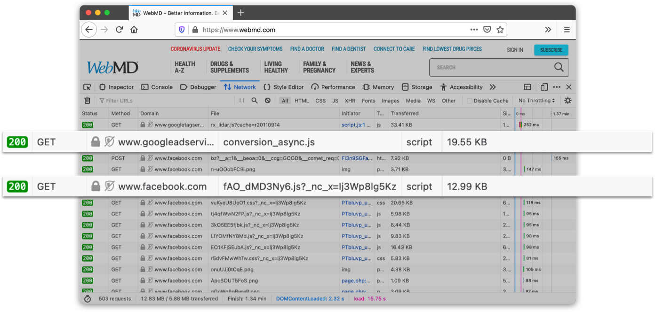Click the SIGN IN link
This screenshot has width=655, height=312.
[515, 50]
